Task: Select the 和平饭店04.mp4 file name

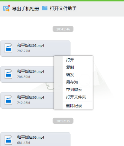Action: click(31, 71)
